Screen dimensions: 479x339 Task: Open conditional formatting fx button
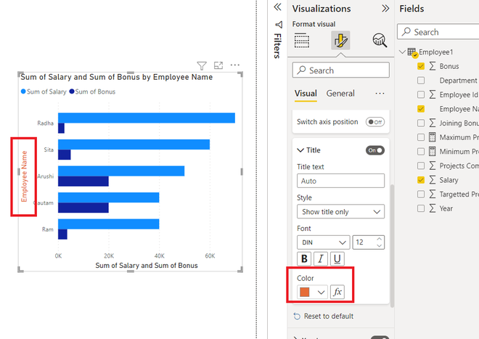click(337, 292)
